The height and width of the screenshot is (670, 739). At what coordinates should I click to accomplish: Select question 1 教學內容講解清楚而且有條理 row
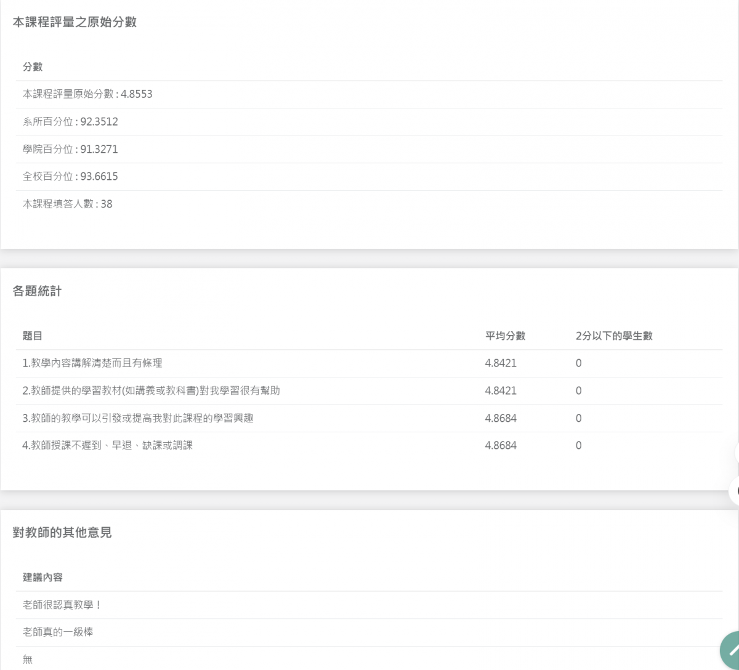pos(369,363)
